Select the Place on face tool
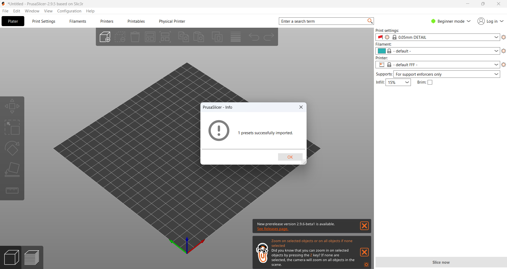 (12, 170)
